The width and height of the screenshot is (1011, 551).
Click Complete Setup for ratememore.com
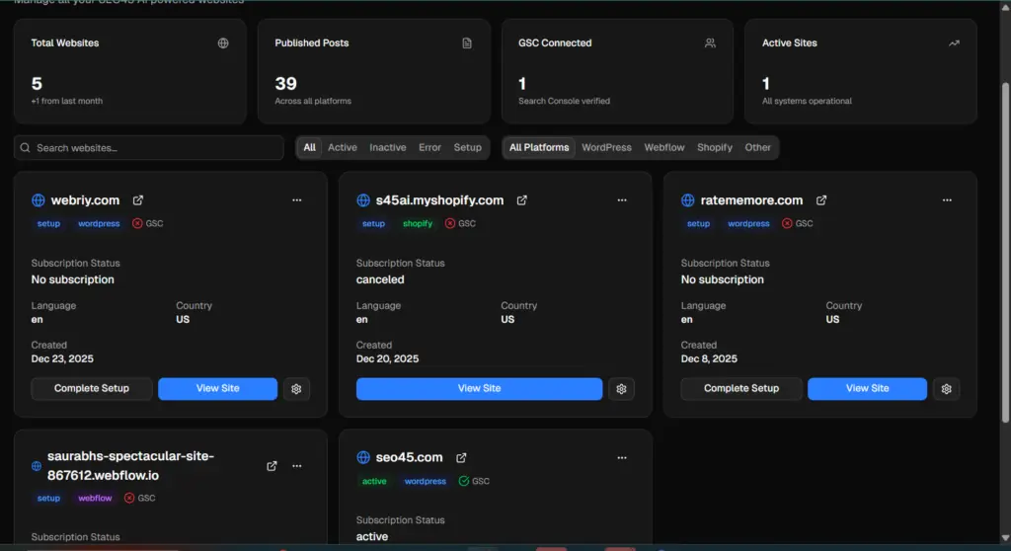[x=741, y=389]
